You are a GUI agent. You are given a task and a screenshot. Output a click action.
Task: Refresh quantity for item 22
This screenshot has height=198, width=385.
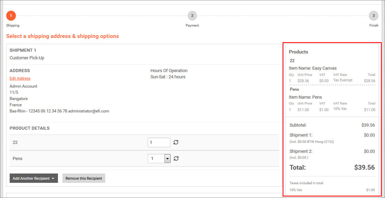coord(176,142)
